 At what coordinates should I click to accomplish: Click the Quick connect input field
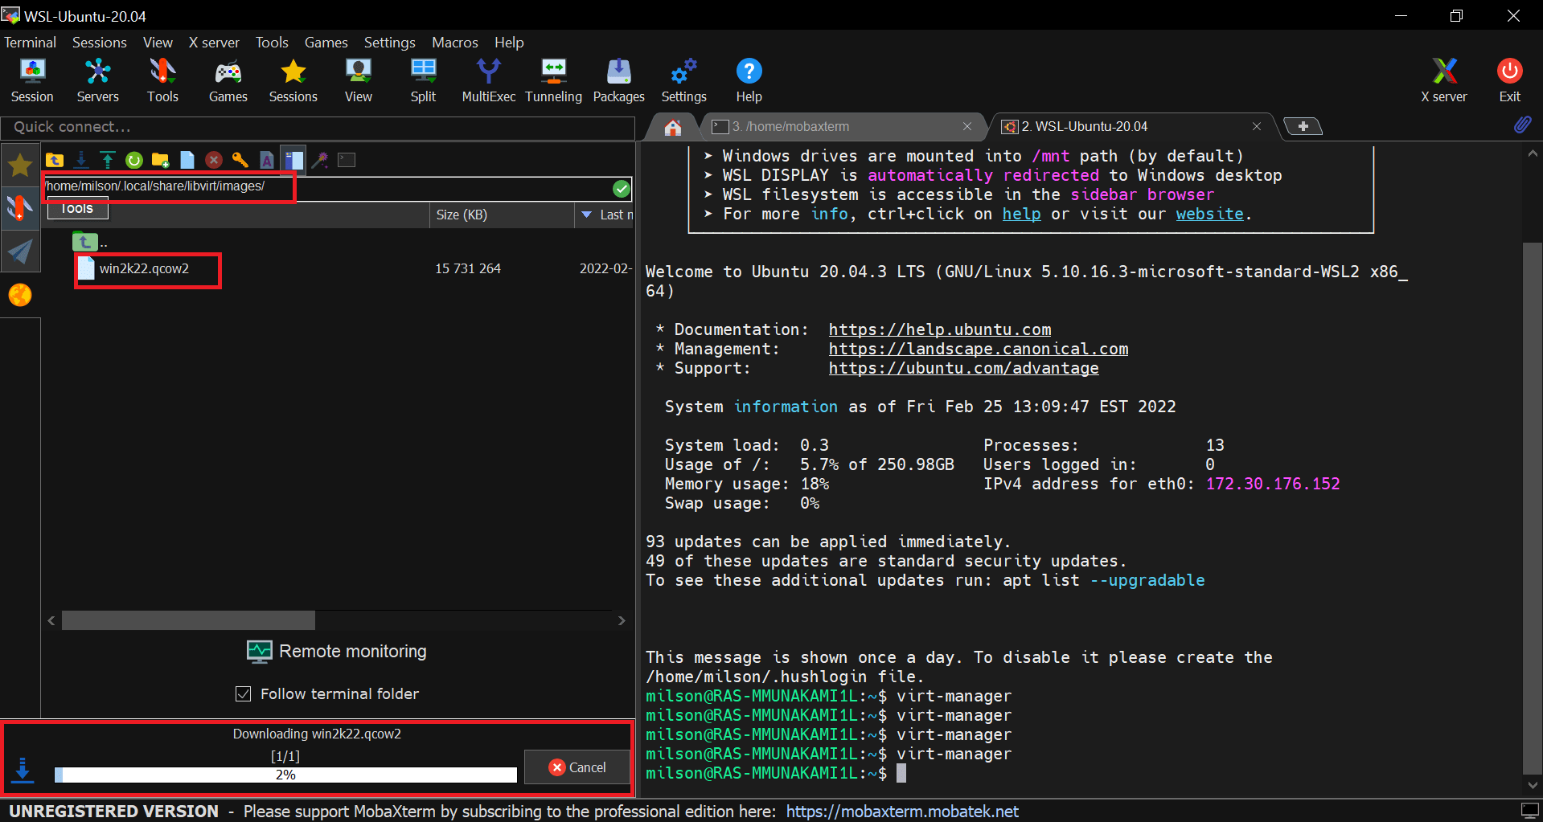pyautogui.click(x=318, y=127)
